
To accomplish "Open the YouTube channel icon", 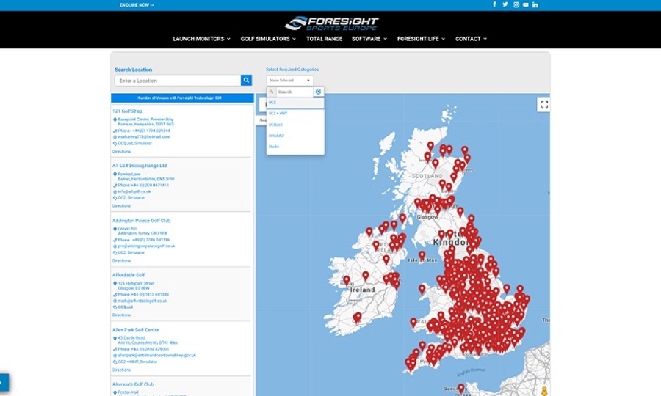I will coord(526,4).
